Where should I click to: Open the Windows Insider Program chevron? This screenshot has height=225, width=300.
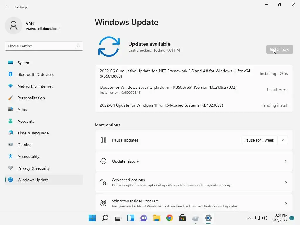285,203
